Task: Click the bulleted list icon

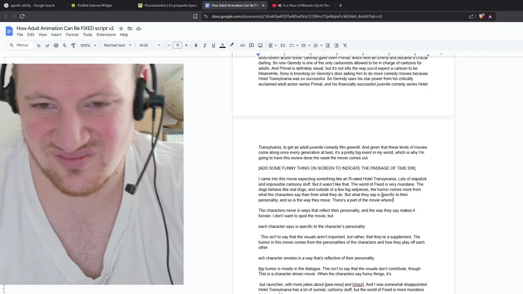Action: [304, 45]
